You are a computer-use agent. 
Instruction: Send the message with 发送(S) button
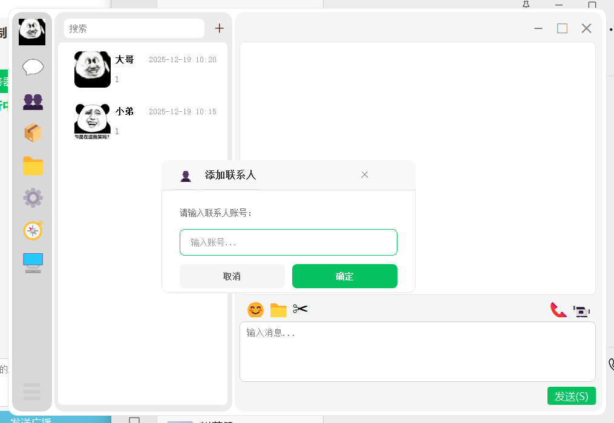(x=570, y=396)
